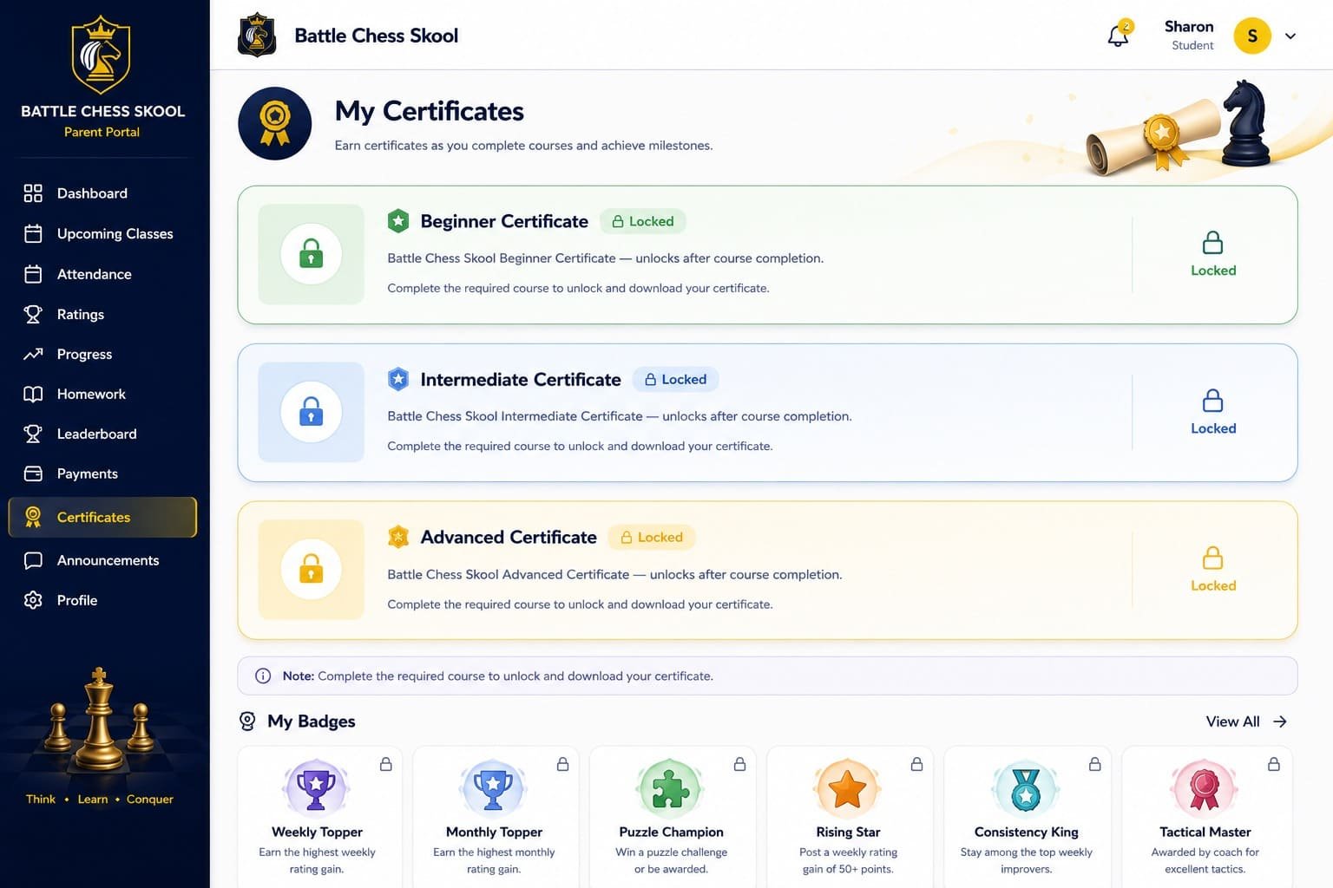The image size is (1333, 888).
Task: Click the lock icon on the Tactical Master card
Action: point(1274,764)
